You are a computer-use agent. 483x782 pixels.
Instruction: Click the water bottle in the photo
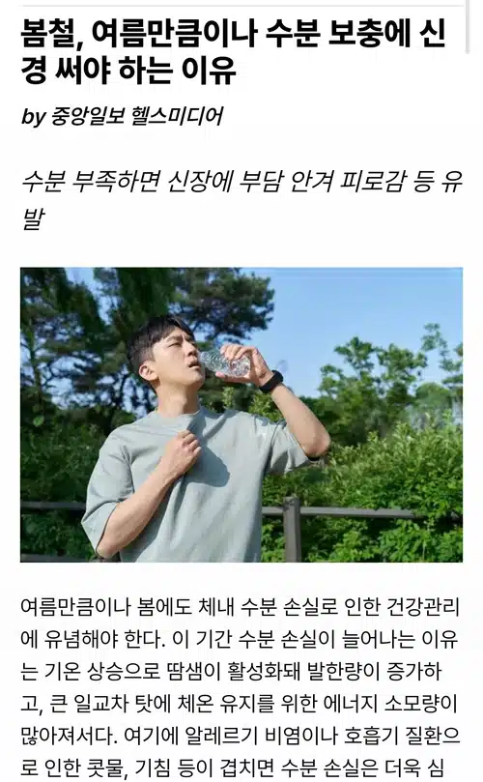[224, 362]
